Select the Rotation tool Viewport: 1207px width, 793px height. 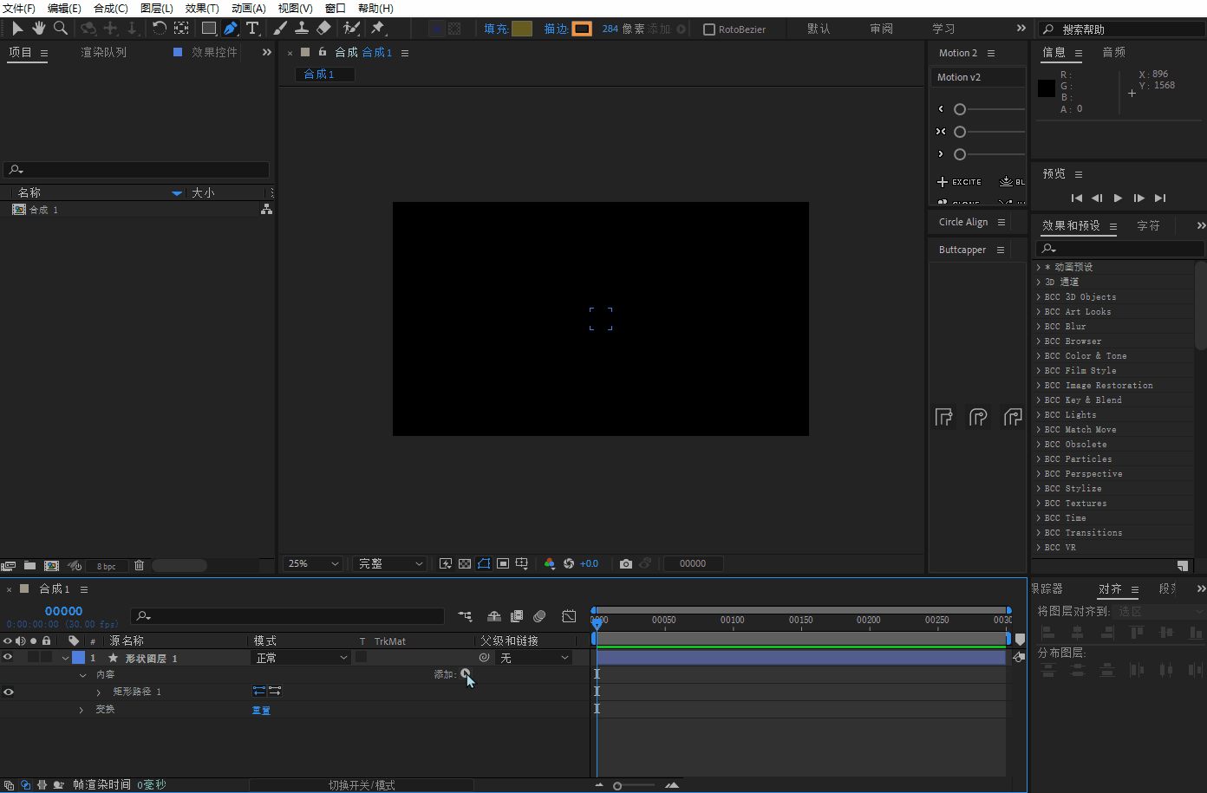pos(159,29)
